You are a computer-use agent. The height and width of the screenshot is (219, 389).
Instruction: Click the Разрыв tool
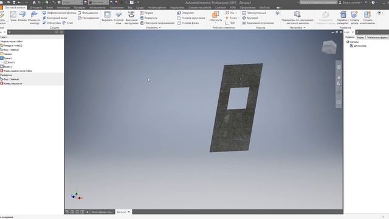[146, 13]
